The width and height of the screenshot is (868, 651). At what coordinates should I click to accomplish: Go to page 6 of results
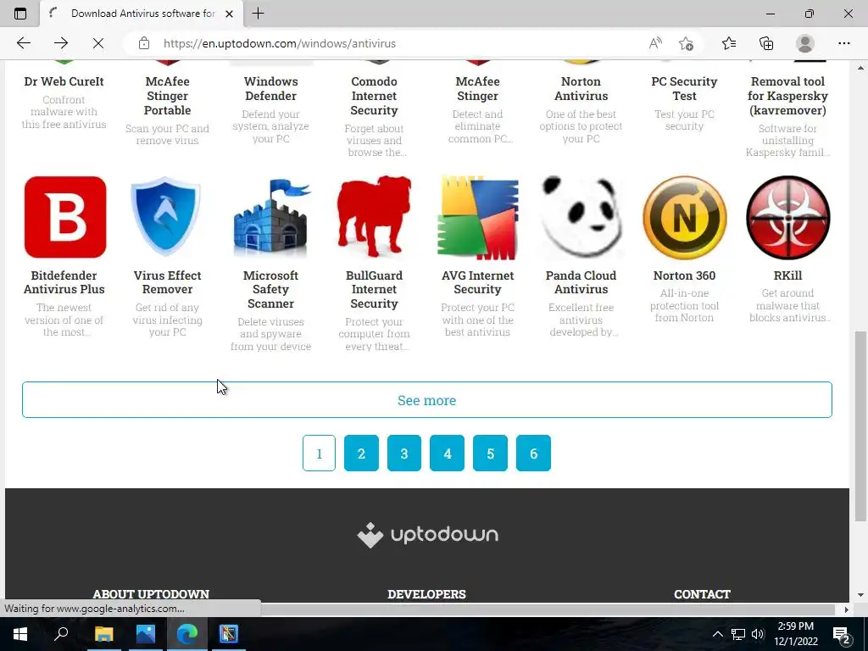pos(534,453)
